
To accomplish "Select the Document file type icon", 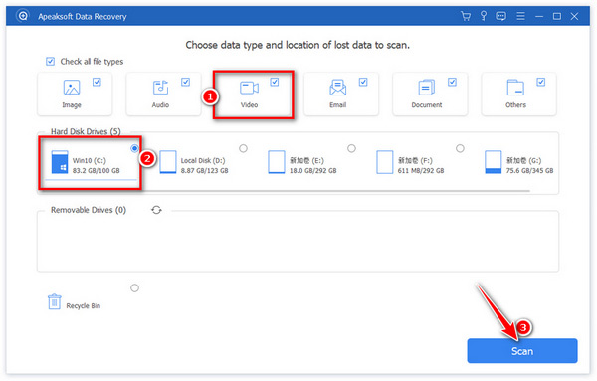I will 427,88.
